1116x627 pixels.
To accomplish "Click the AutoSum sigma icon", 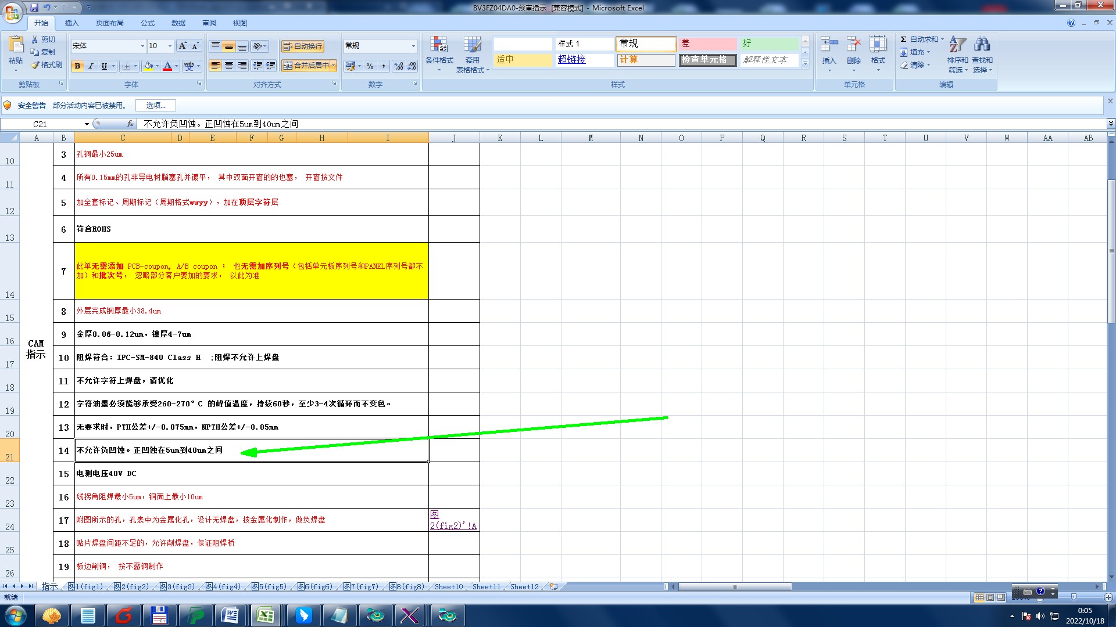I will point(904,39).
